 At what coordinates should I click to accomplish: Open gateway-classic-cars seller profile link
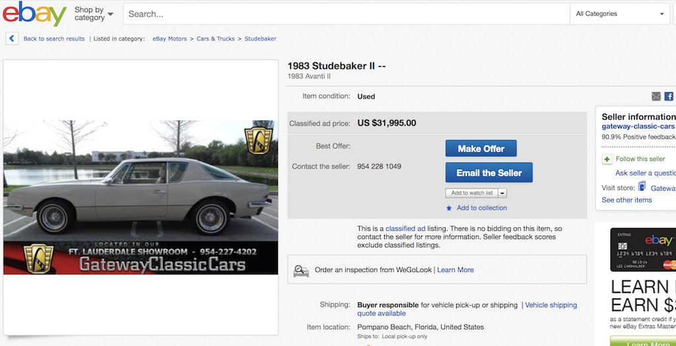(x=638, y=126)
